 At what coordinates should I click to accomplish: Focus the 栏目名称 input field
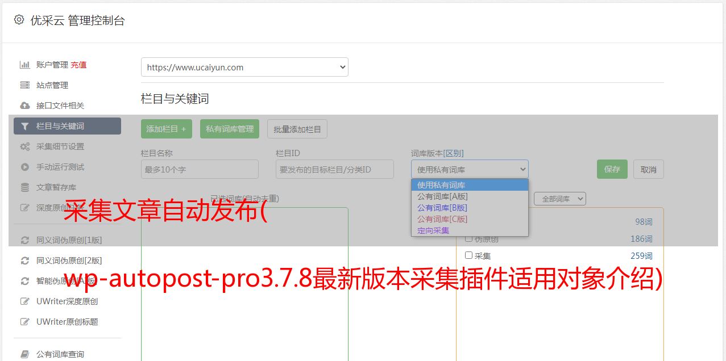point(200,169)
